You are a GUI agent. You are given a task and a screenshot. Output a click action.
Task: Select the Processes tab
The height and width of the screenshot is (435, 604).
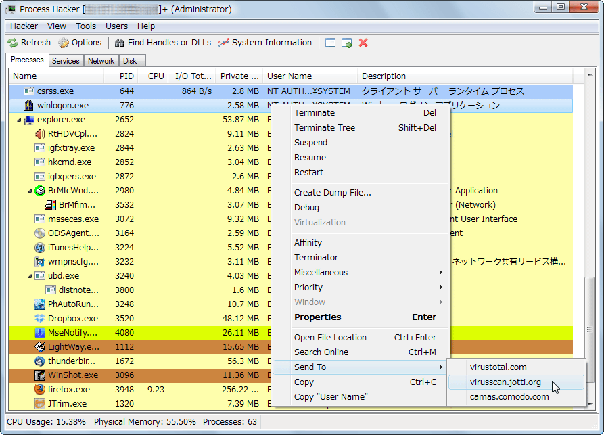(x=27, y=60)
